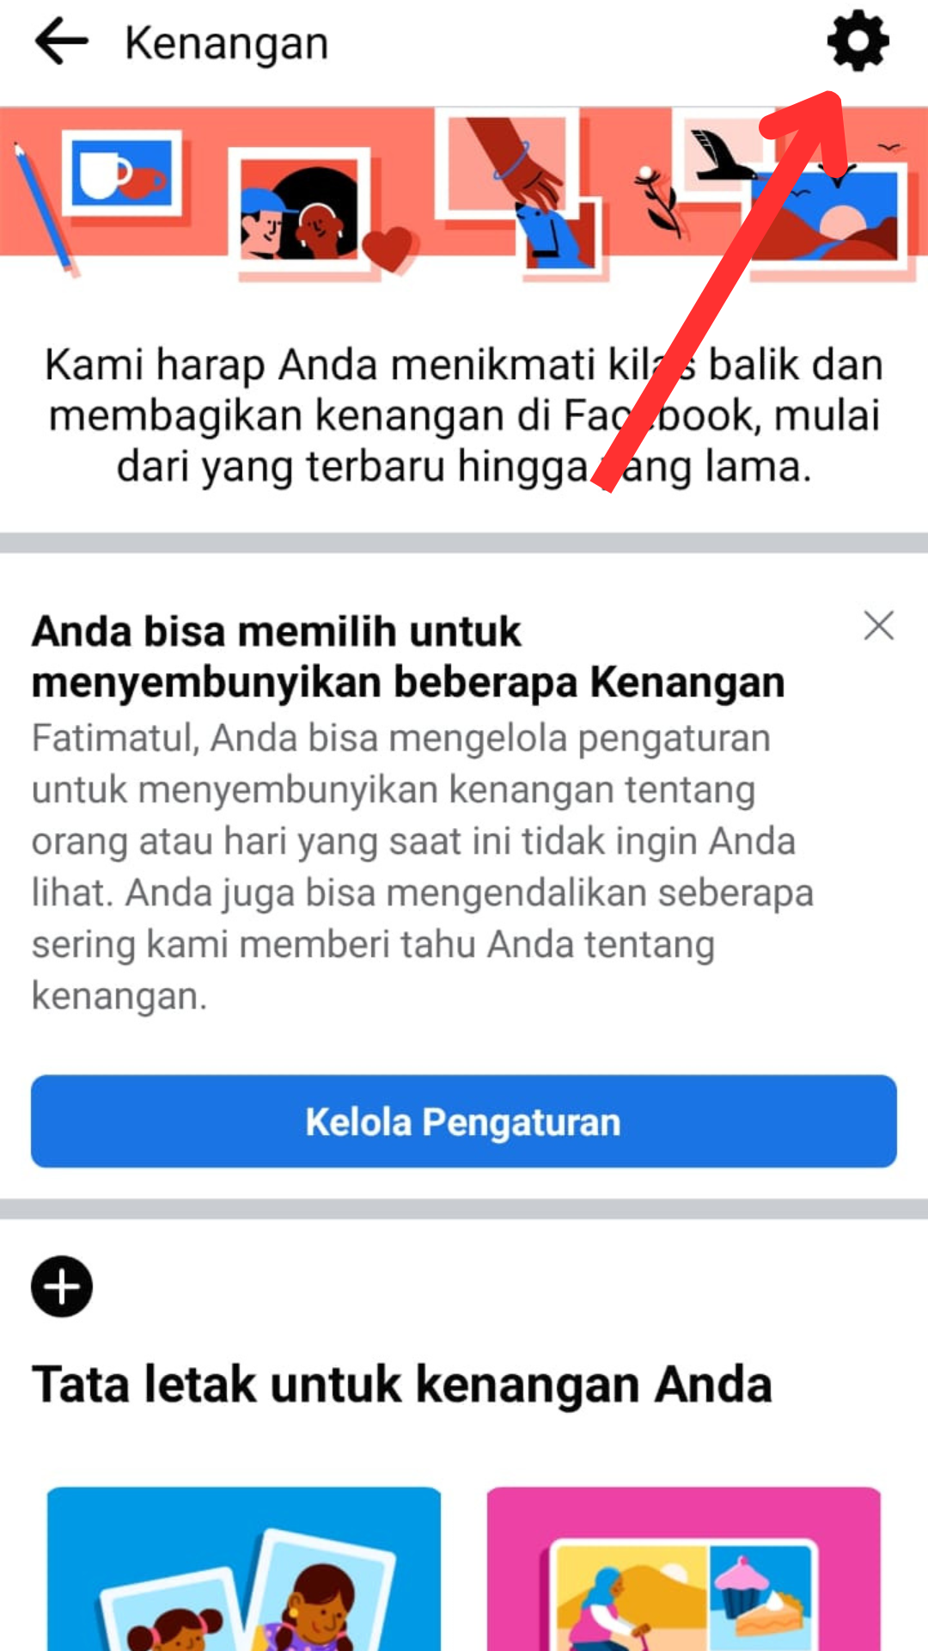Tap the blue pencil illustration
Screen dimensions: 928x1651
[45, 210]
